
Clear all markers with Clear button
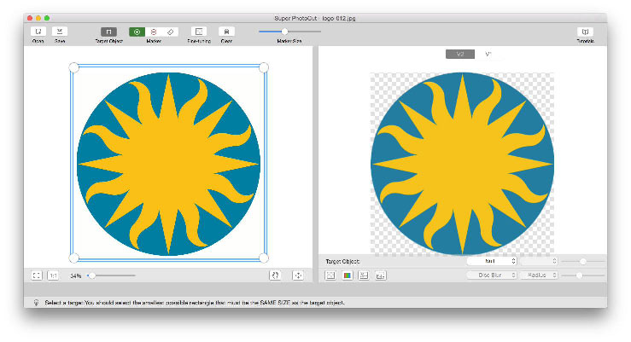coord(226,32)
